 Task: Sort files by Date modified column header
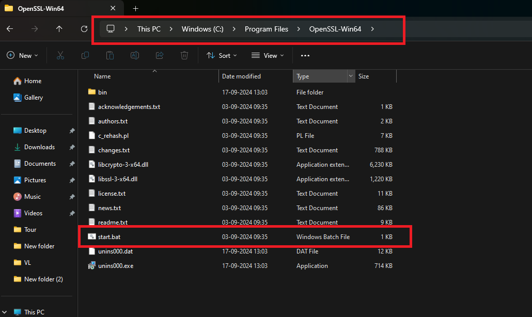click(x=241, y=76)
